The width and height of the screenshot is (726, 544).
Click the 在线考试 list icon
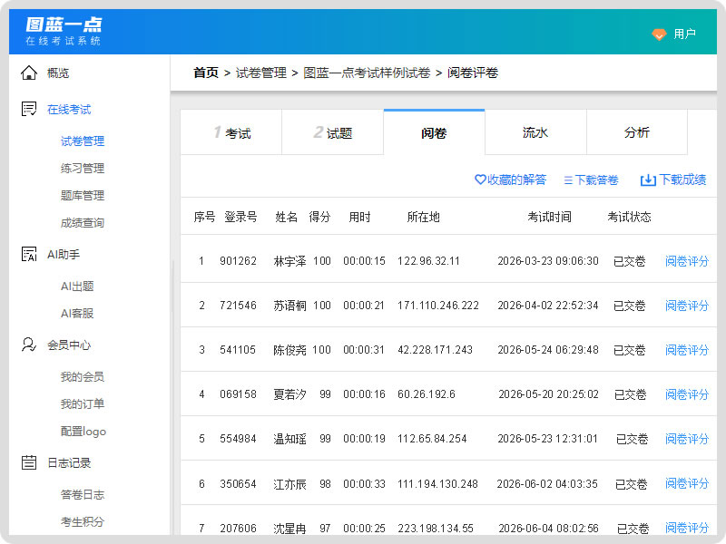pos(29,109)
